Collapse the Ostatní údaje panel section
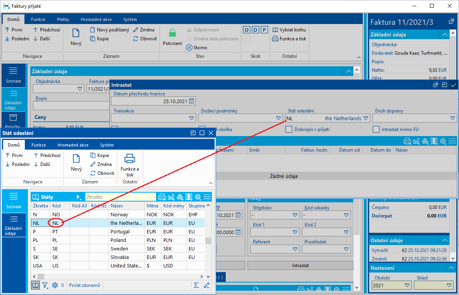Image resolution: width=459 pixels, height=295 pixels. coord(445,240)
